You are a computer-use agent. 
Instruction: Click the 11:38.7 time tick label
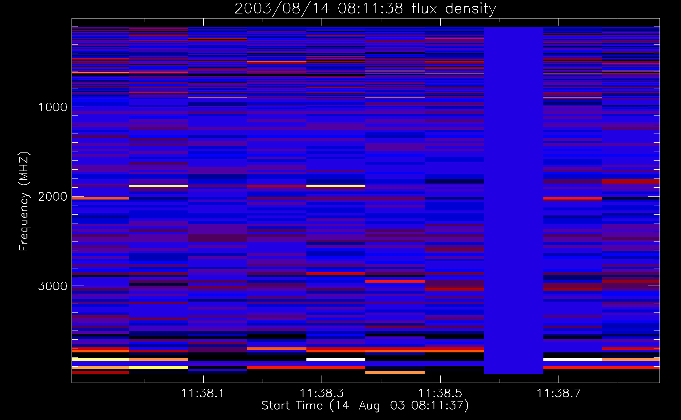(559, 393)
